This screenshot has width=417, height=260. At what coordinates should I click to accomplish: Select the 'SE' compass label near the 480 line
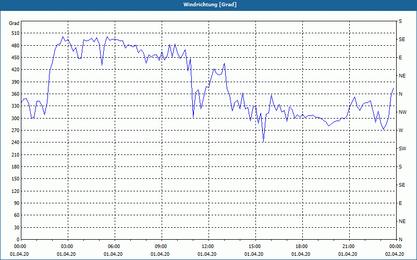[402, 40]
